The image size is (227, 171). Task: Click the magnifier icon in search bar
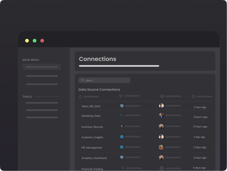click(x=82, y=80)
